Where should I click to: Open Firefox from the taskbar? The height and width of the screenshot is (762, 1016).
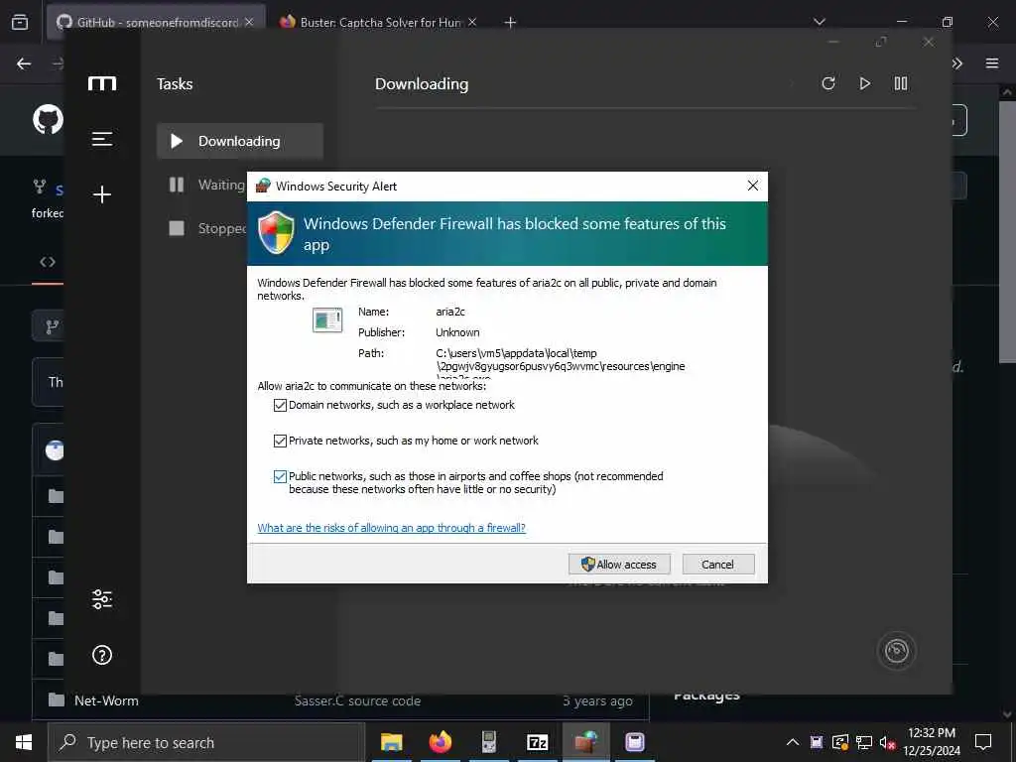point(440,742)
